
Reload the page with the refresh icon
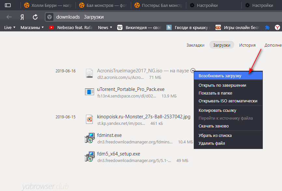coord(35,17)
